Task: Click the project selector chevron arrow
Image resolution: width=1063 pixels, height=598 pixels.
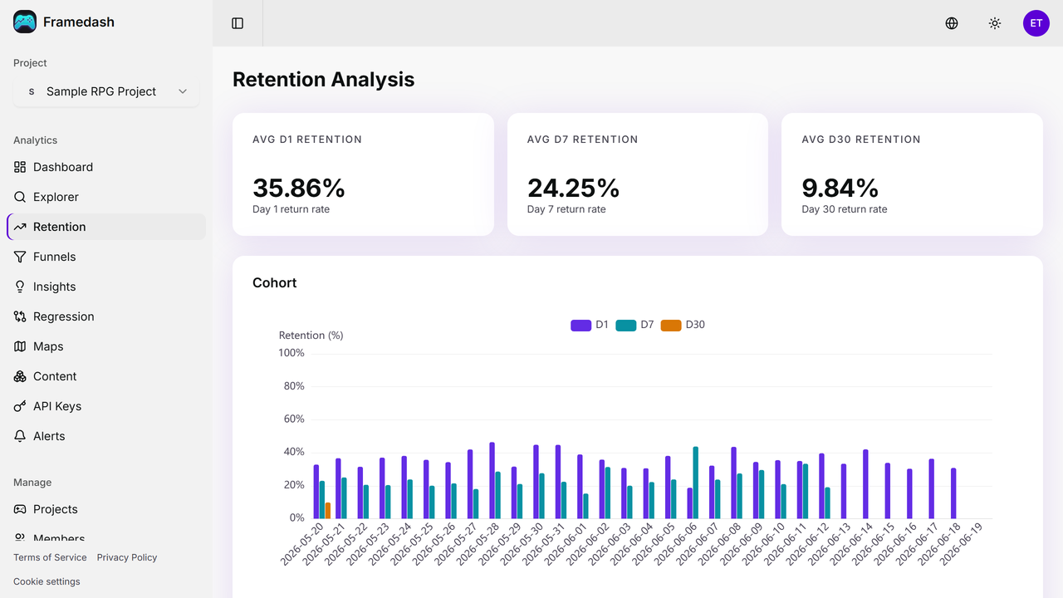Action: [183, 91]
